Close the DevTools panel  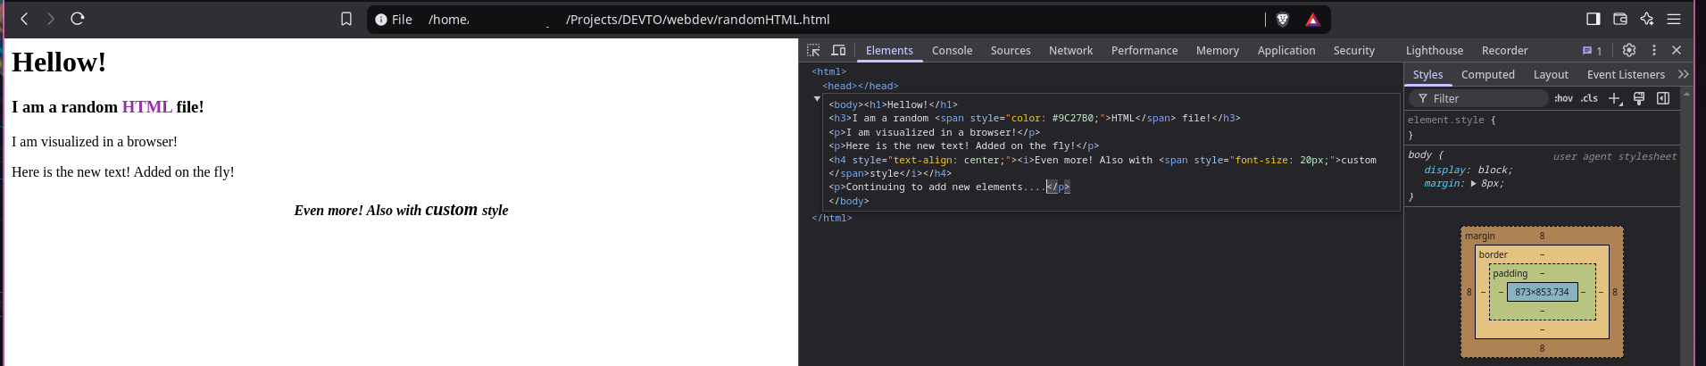1677,50
